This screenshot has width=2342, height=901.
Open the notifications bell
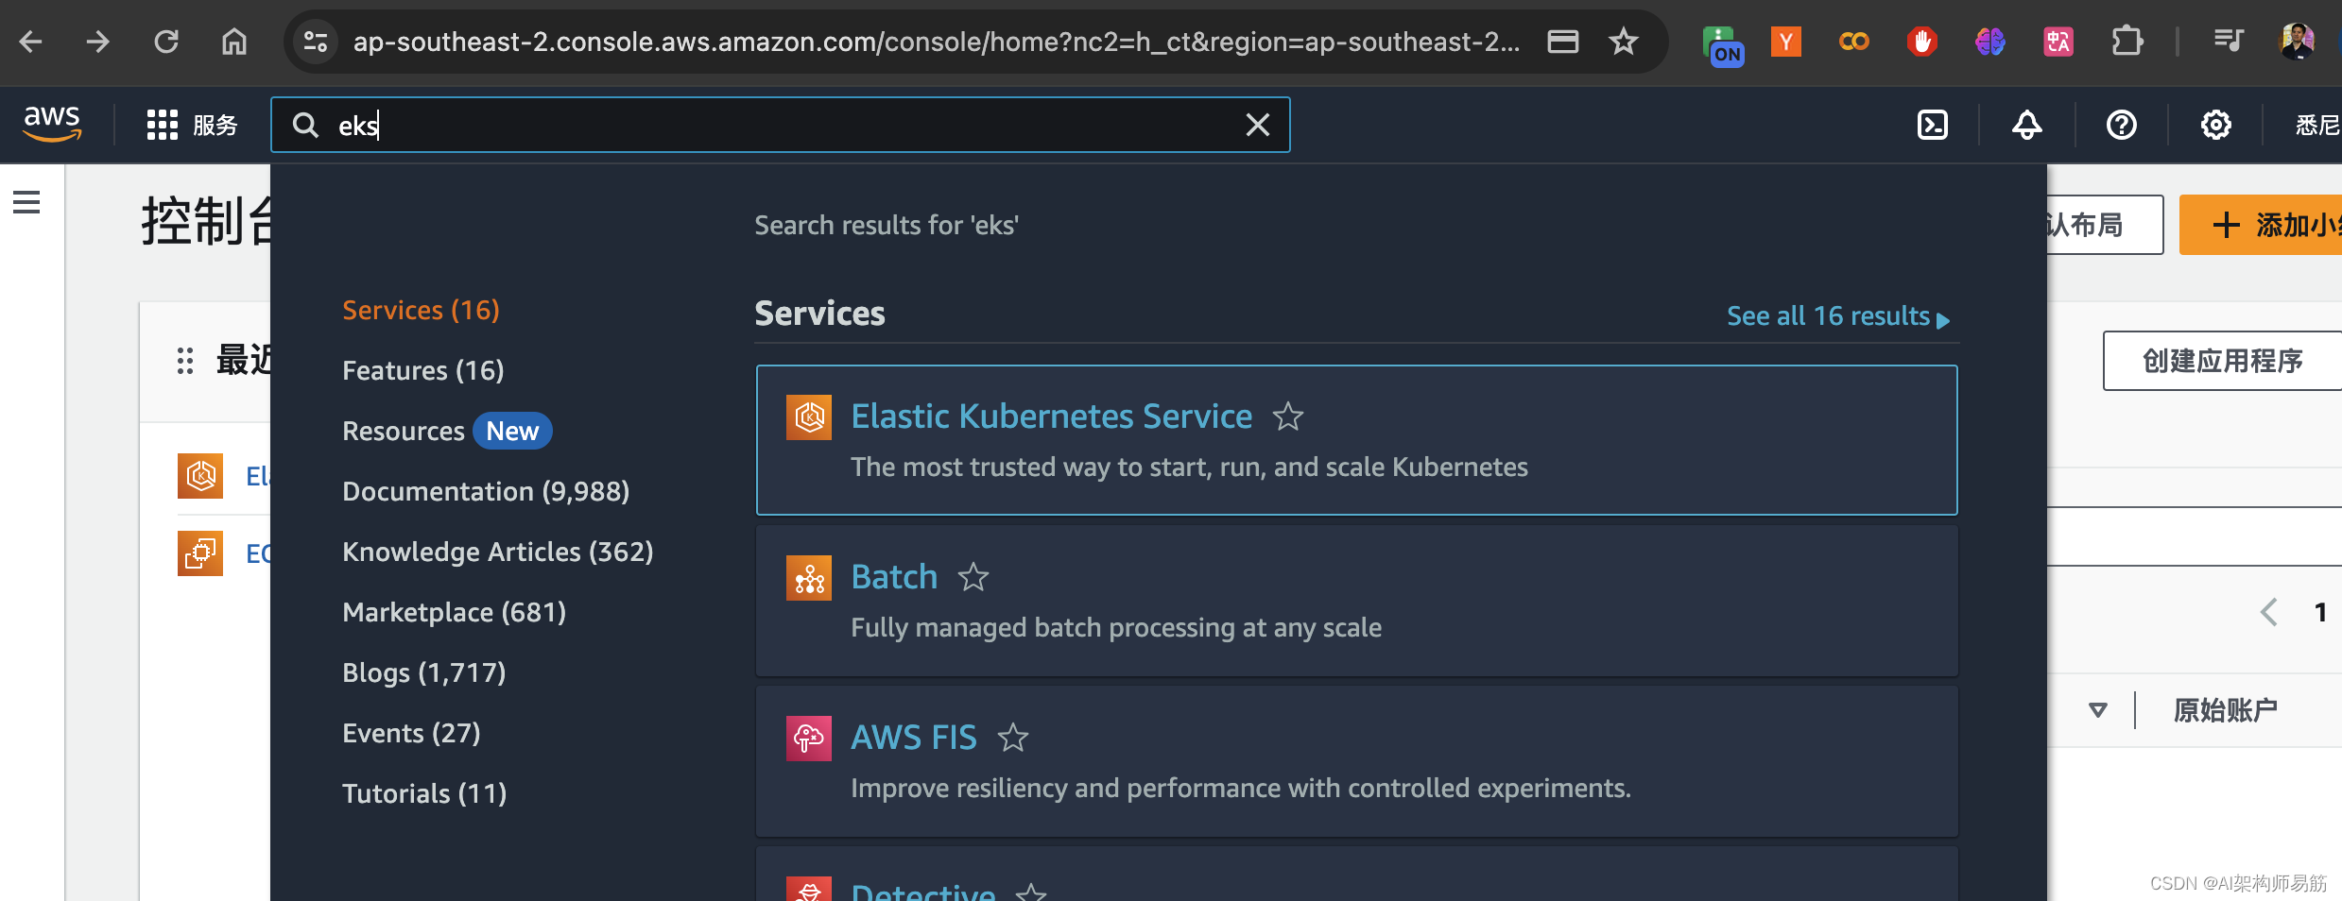[x=2026, y=125]
